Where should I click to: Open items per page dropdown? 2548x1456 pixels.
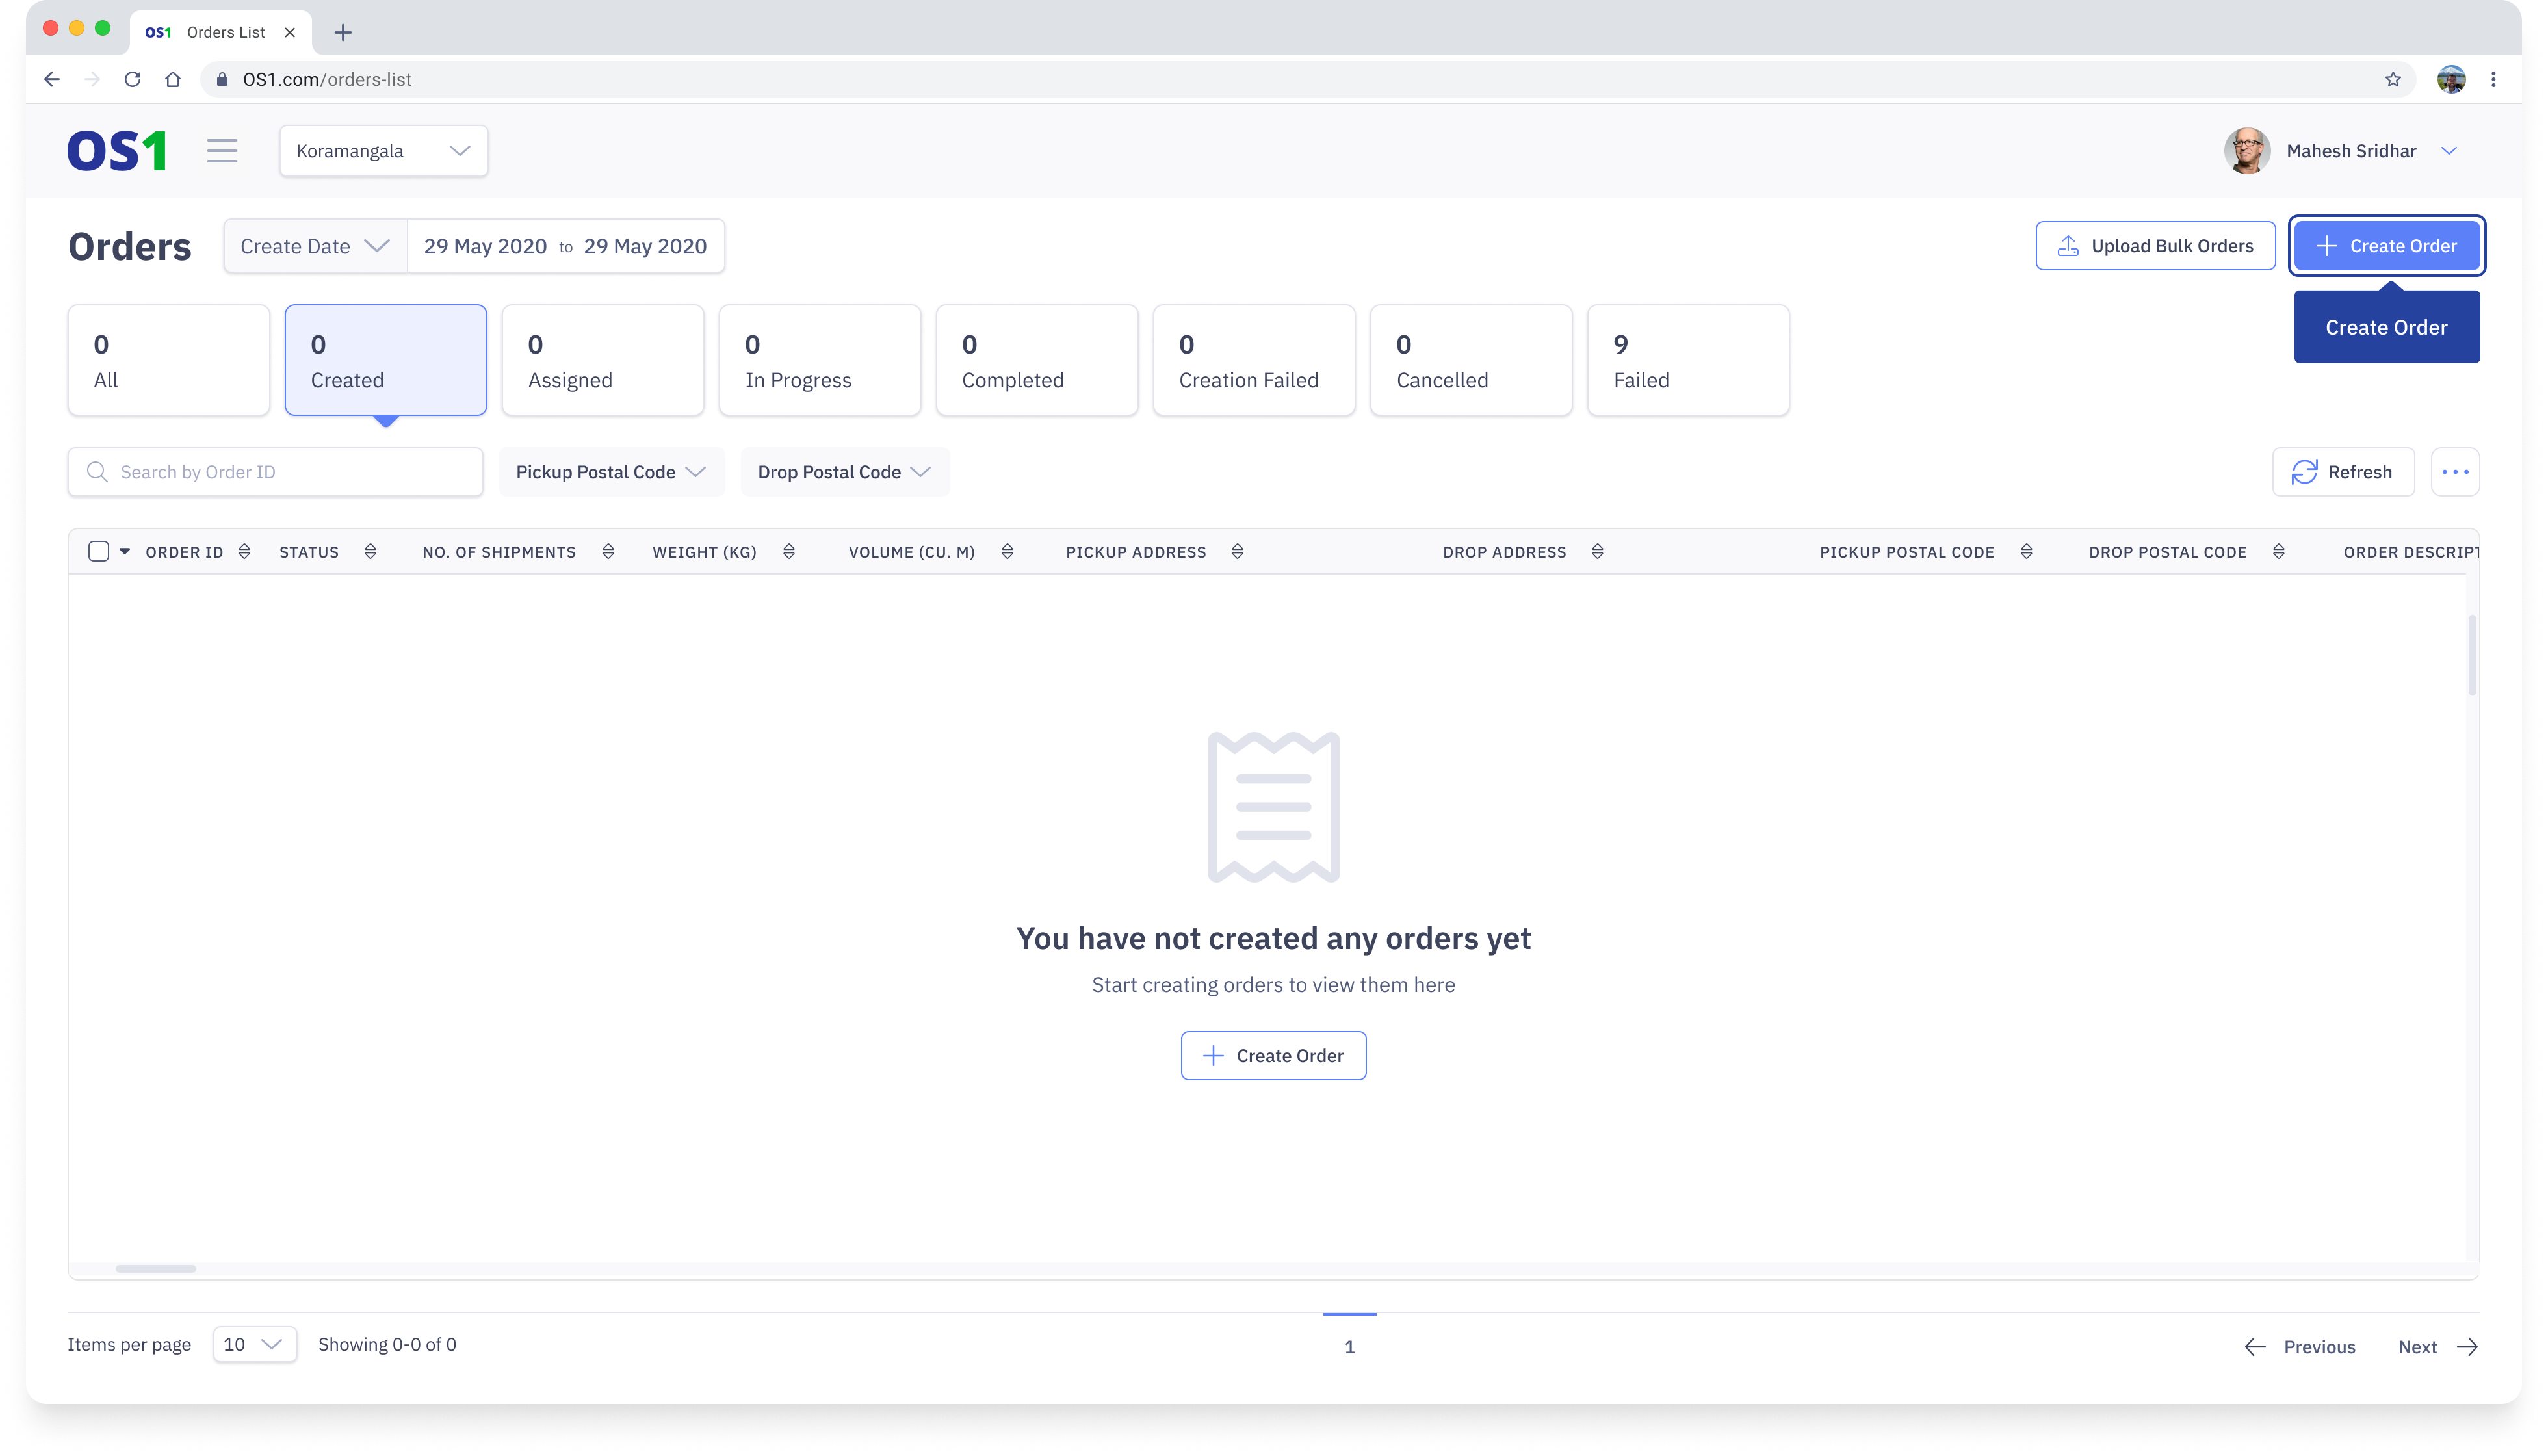tap(254, 1344)
